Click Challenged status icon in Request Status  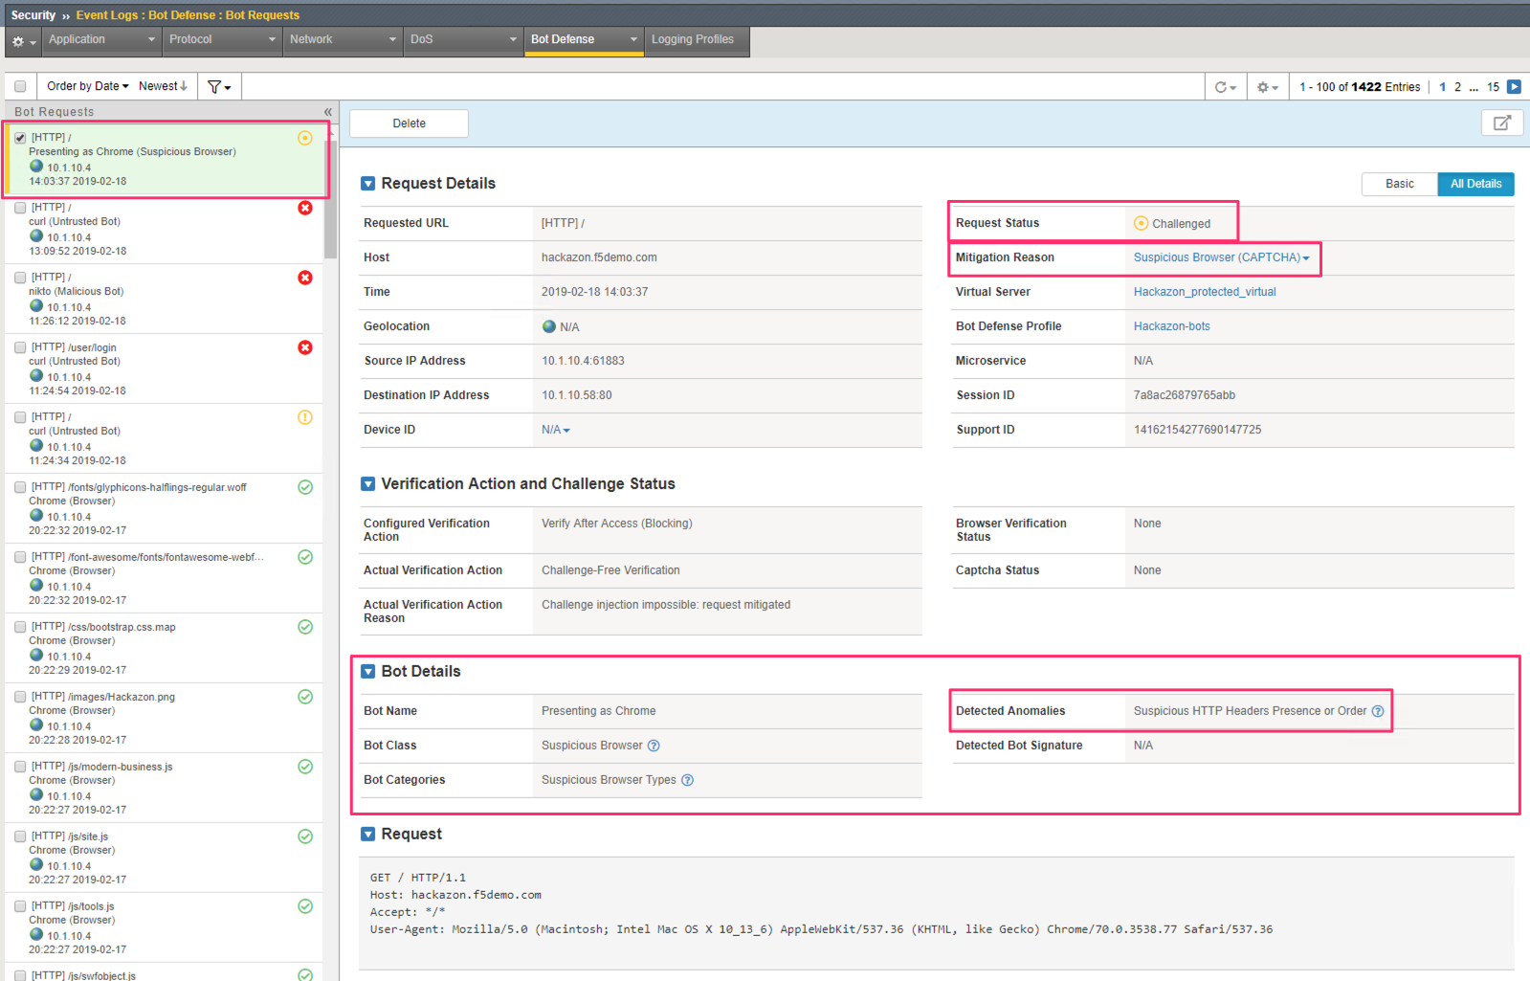tap(1141, 223)
